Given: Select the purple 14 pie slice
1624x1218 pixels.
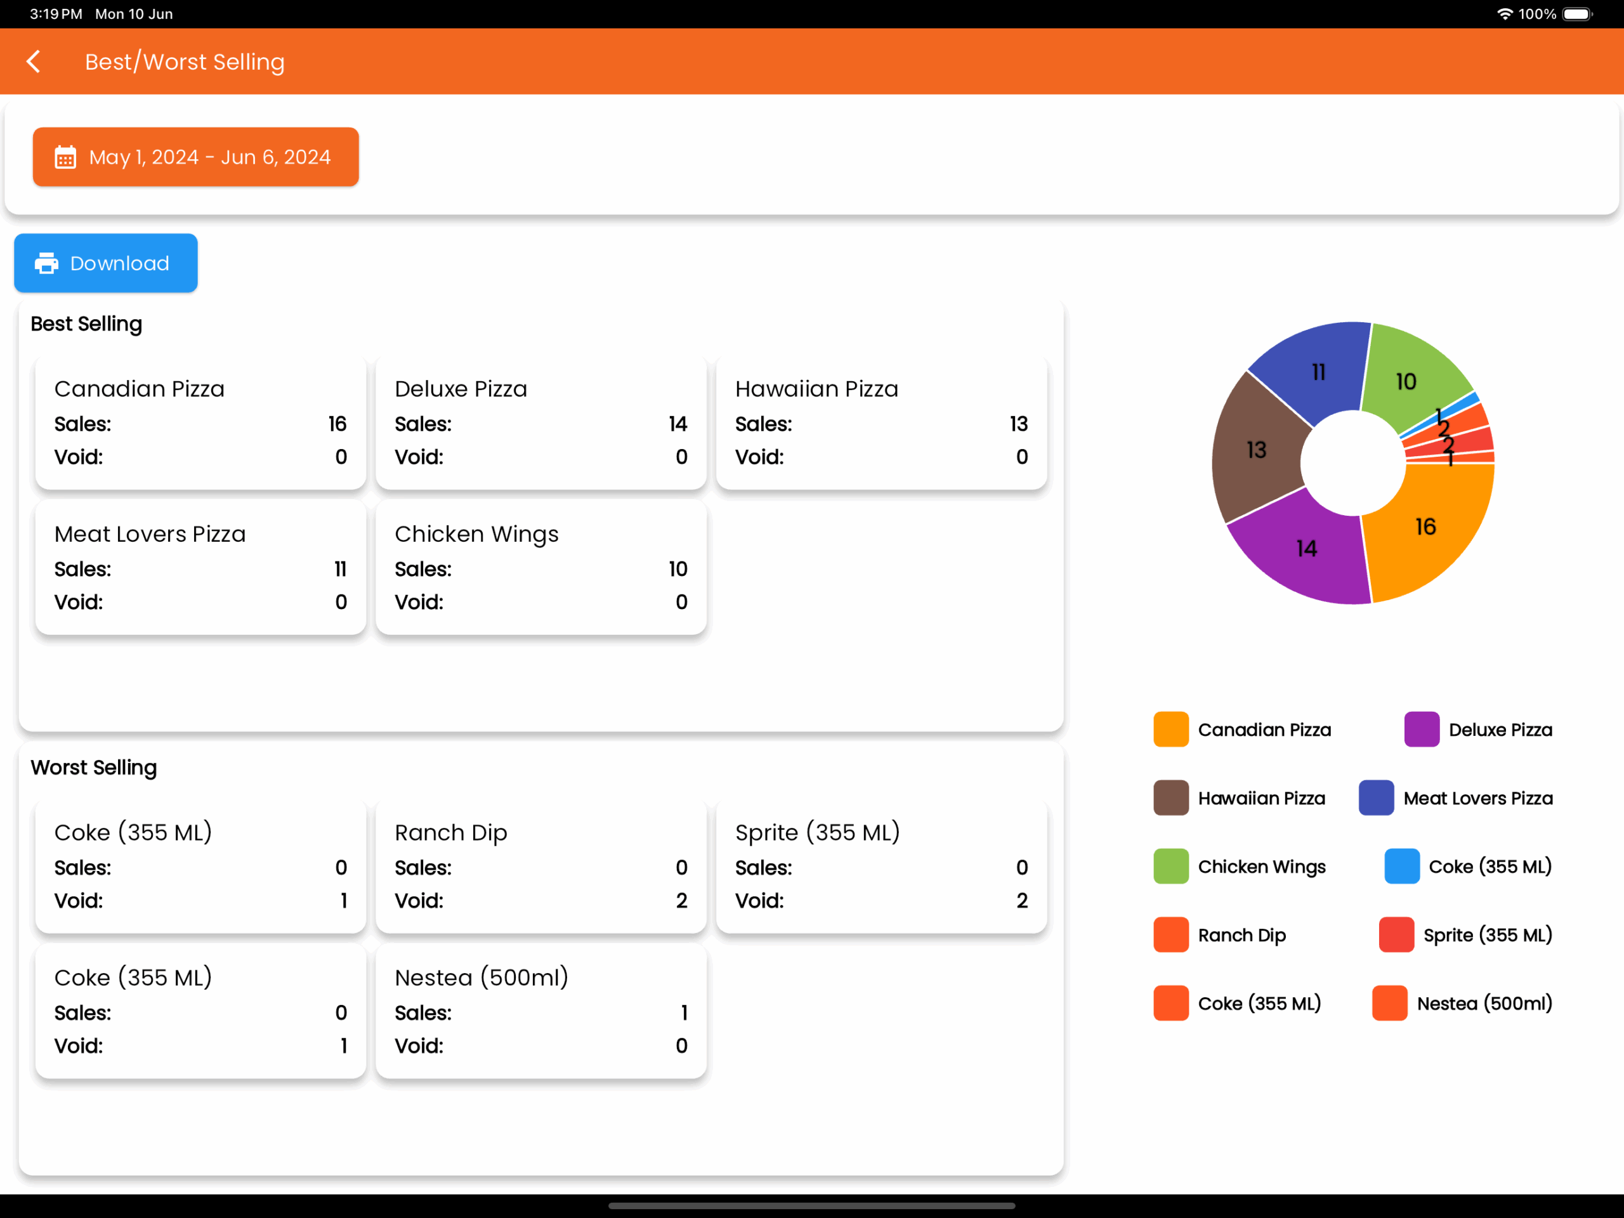Looking at the screenshot, I should coord(1307,549).
